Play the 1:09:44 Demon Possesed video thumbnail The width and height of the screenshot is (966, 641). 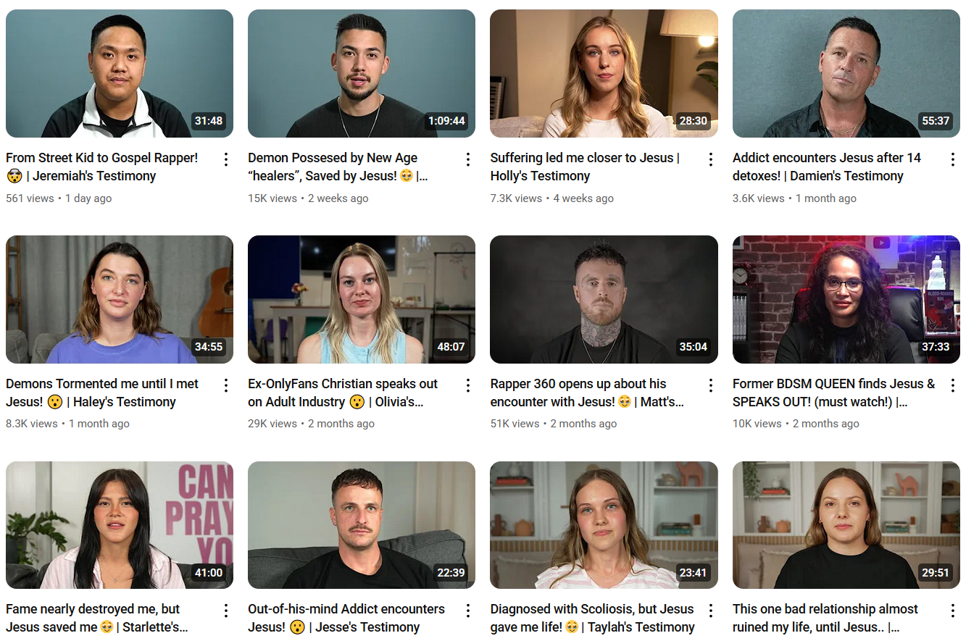362,73
